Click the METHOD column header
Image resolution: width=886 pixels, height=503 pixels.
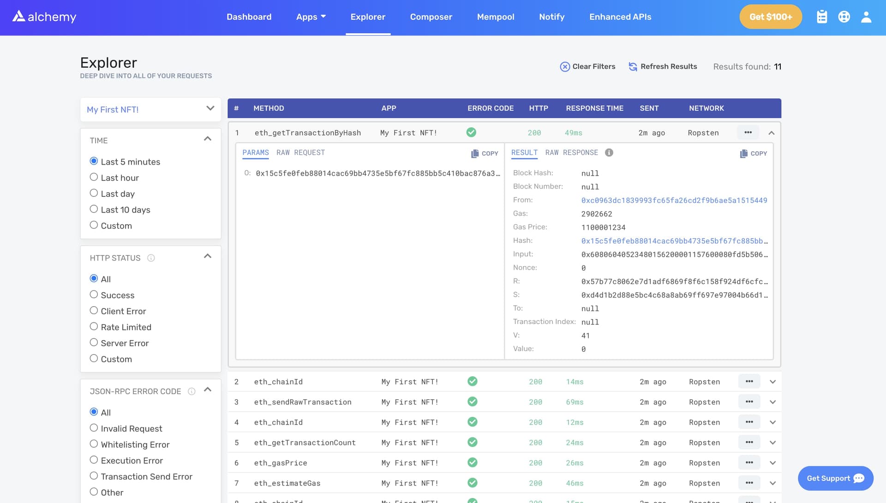[x=269, y=108]
